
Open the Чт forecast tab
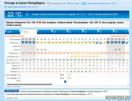click(106, 32)
